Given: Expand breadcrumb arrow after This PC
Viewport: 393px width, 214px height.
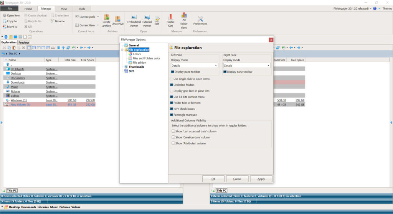Looking at the screenshot, I should pyautogui.click(x=20, y=54).
